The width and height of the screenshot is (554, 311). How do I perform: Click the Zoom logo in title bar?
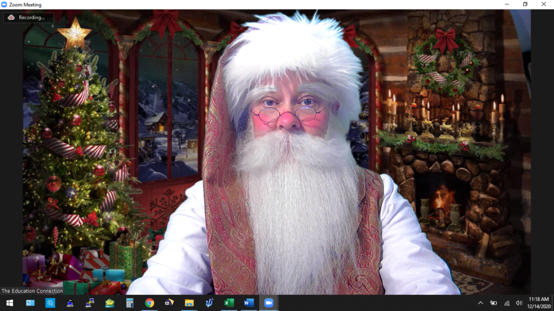(x=4, y=5)
